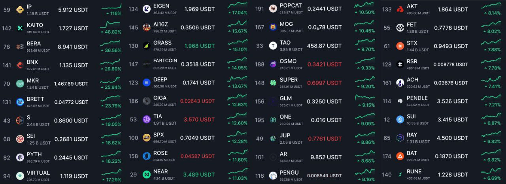Click the FARTCOIN name label
The image size is (506, 184).
click(165, 61)
